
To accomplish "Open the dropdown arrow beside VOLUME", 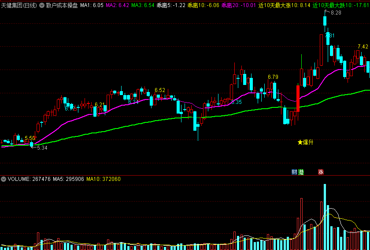I will pyautogui.click(x=4, y=179).
